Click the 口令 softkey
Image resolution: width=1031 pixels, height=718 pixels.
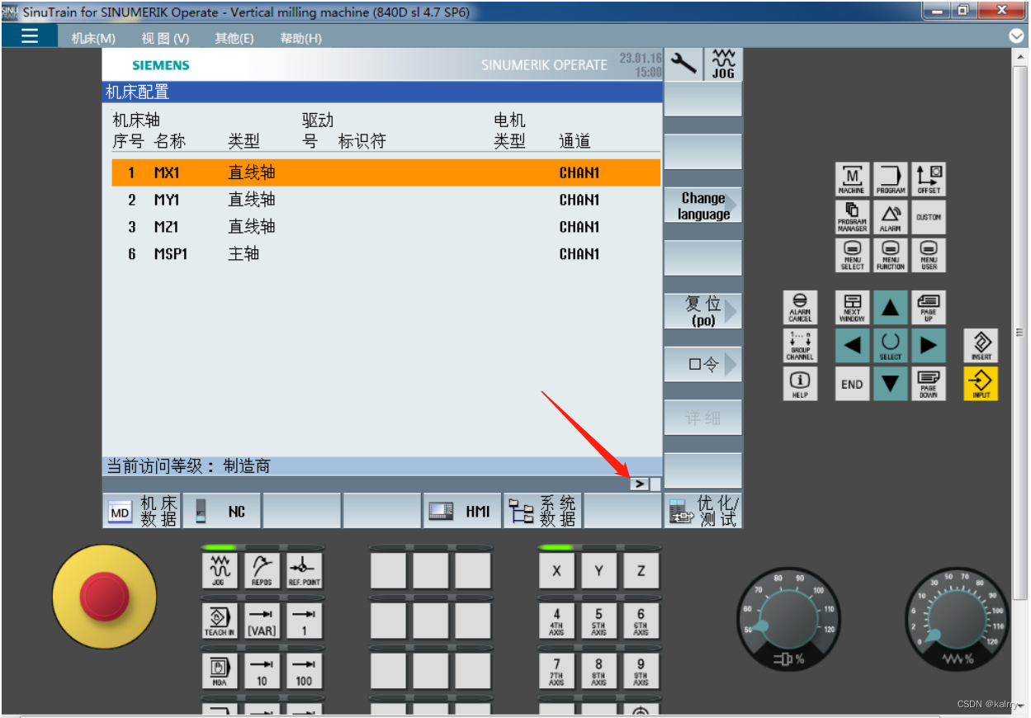click(703, 365)
